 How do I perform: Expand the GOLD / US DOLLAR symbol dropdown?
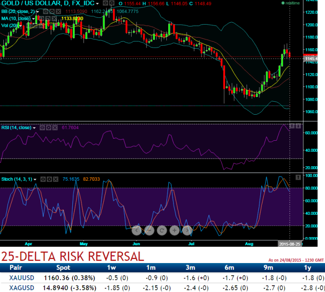[97, 3]
